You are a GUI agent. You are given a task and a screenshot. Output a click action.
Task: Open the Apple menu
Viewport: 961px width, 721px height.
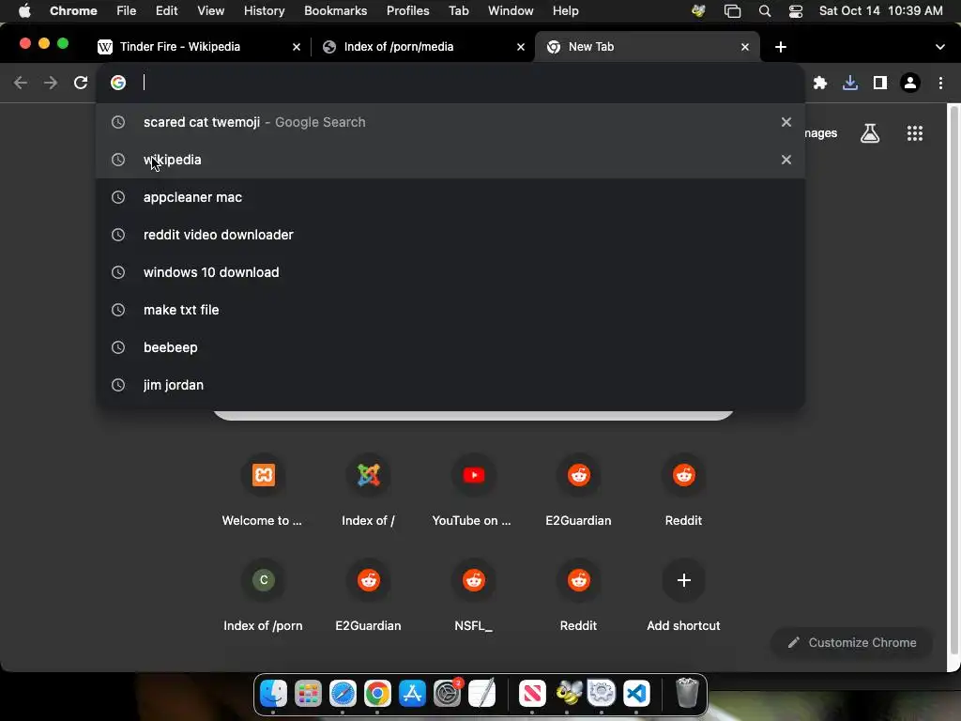click(24, 11)
